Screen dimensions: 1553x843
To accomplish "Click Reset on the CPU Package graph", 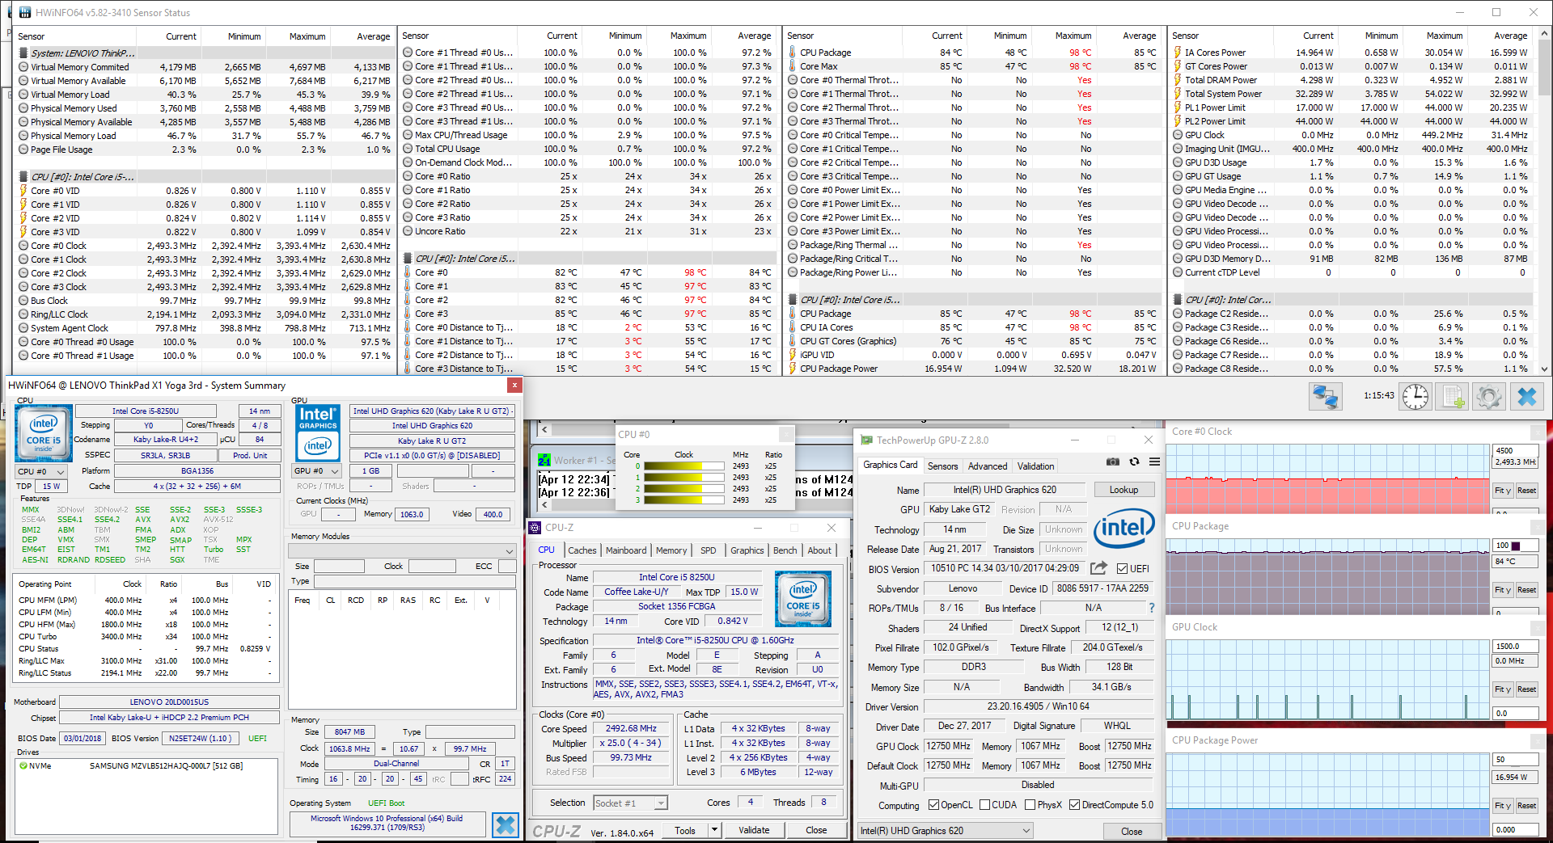I will pyautogui.click(x=1526, y=590).
